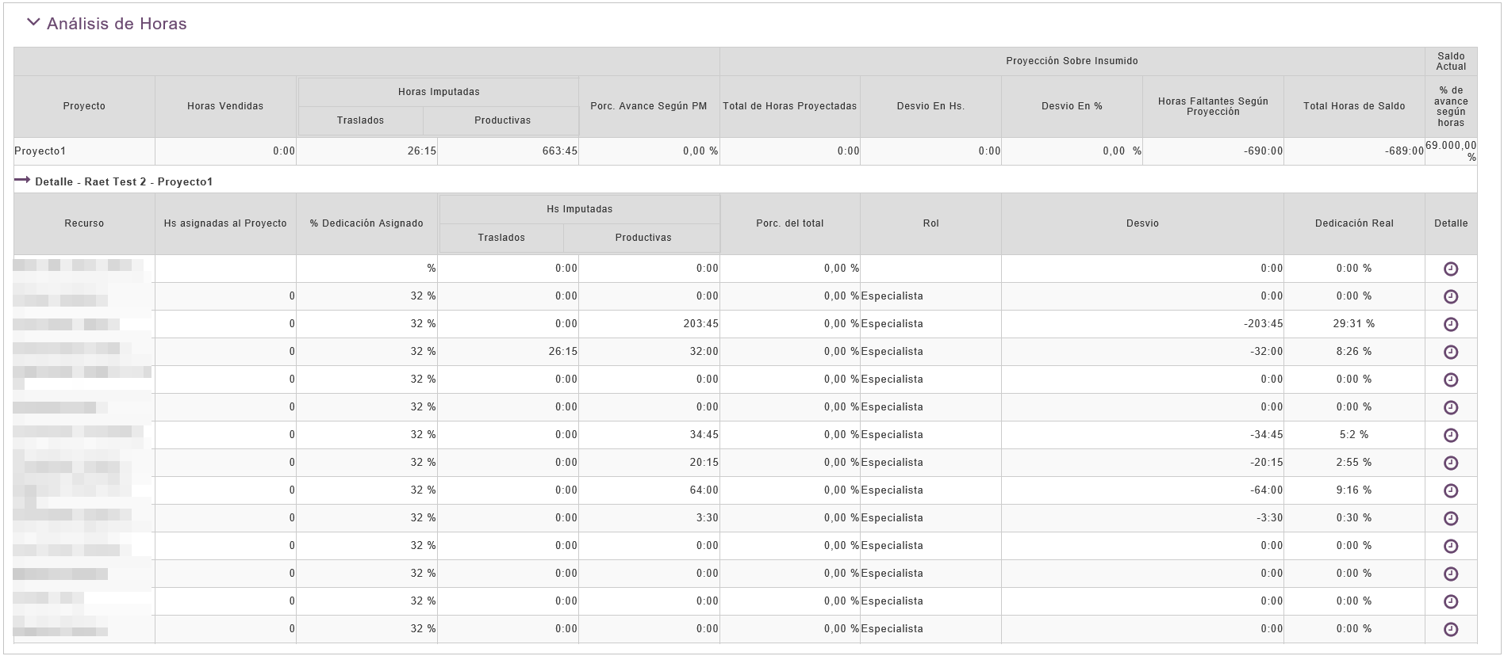Click the arrow beside Detalle - Raet Test 2

[x=22, y=181]
